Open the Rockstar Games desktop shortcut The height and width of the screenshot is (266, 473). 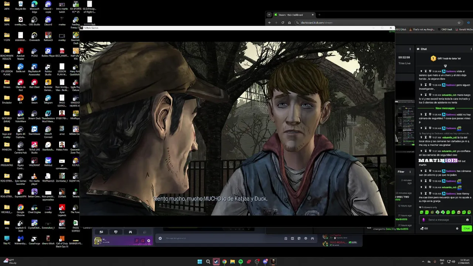pyautogui.click(x=48, y=85)
